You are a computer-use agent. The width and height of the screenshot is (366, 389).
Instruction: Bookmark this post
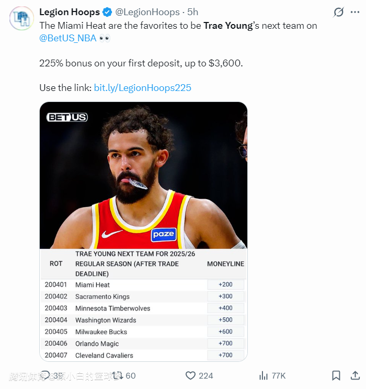pos(336,375)
